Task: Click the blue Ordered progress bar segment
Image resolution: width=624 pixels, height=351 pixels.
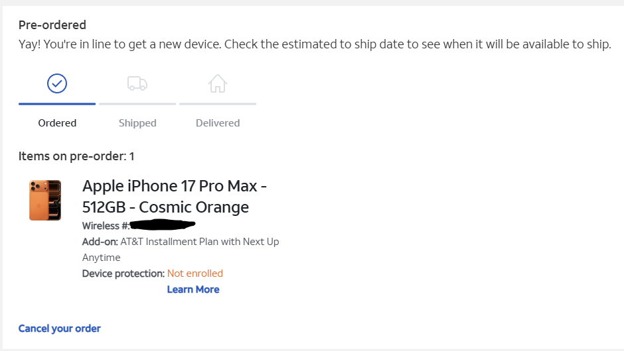Action: point(57,104)
